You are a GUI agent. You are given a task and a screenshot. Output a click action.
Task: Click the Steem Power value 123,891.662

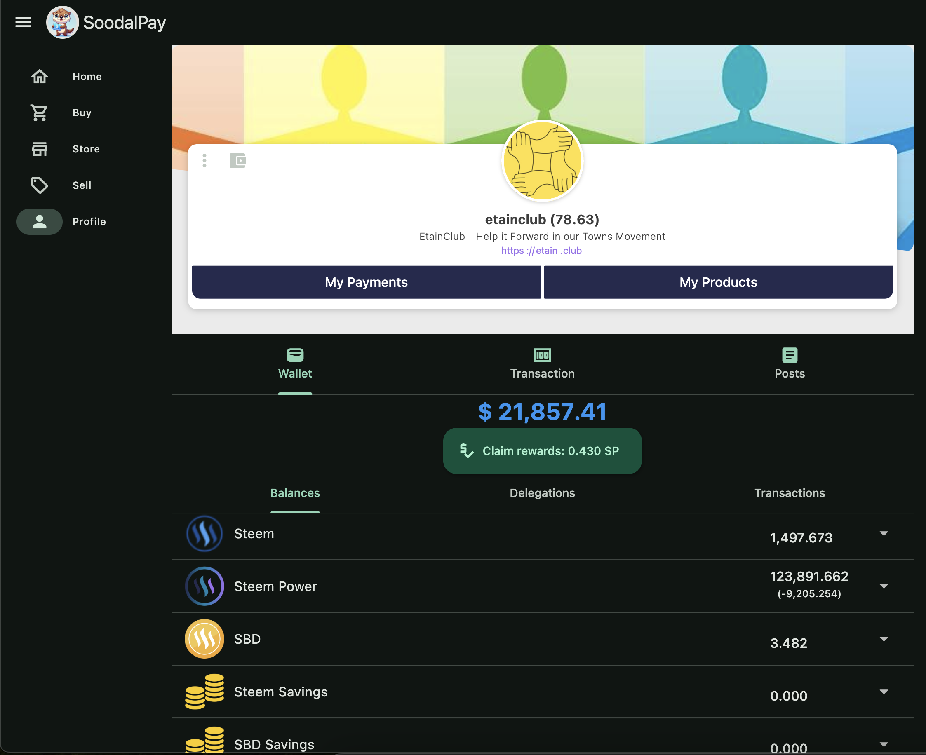tap(809, 577)
